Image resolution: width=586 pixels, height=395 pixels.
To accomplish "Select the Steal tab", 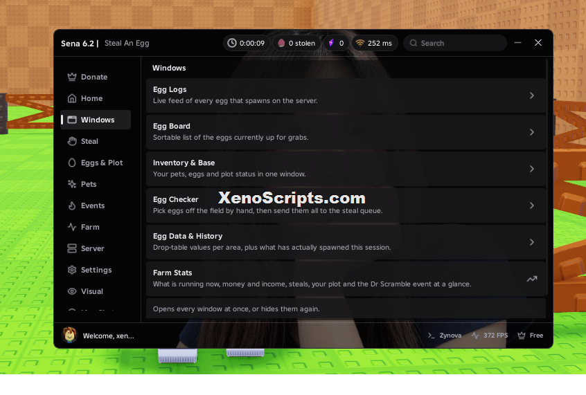I will 96,141.
